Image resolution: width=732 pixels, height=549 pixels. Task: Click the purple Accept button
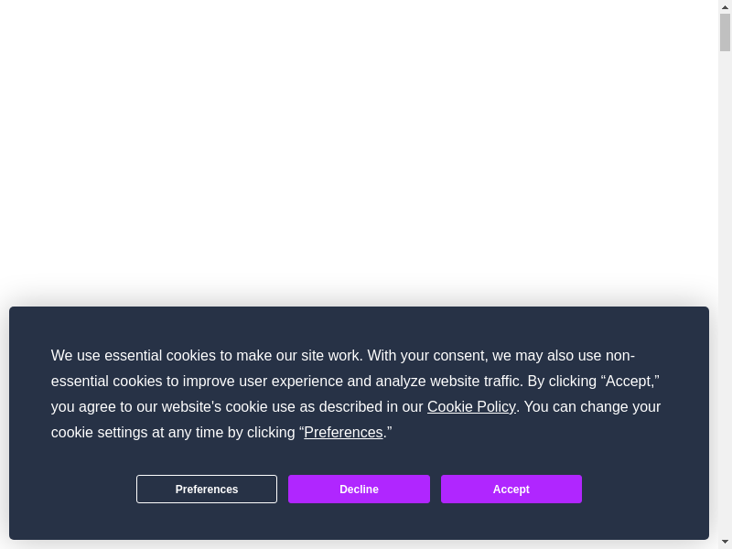click(511, 489)
